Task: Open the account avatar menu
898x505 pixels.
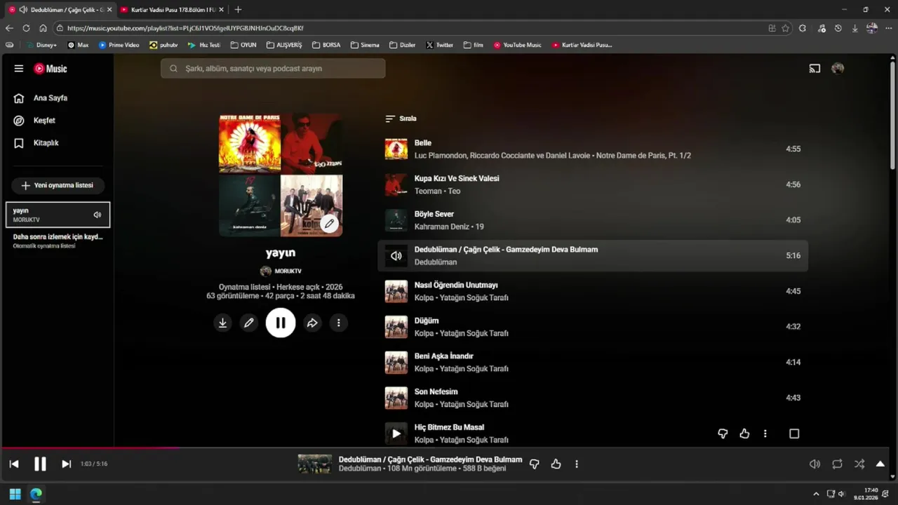Action: [838, 69]
